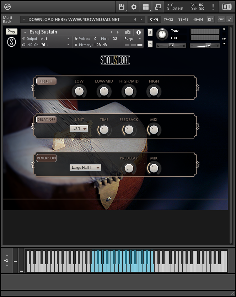Take a snapshot with camera icon
236x297 pixels.
128,32
